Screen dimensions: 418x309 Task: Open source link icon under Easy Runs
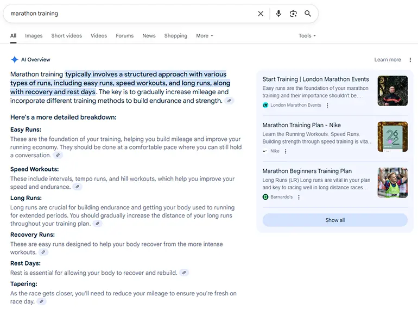click(58, 155)
